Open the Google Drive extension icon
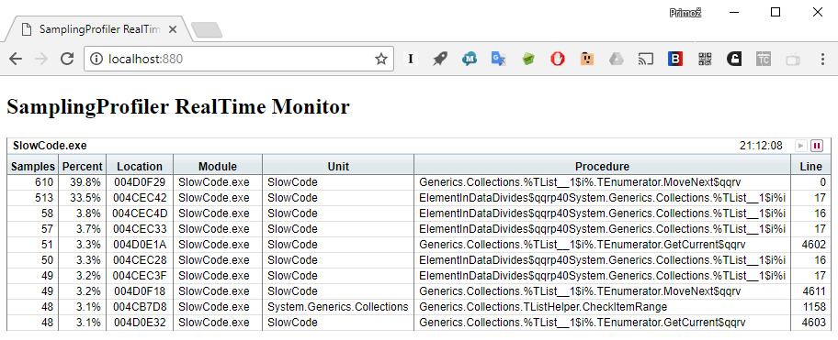This screenshot has height=340, width=838. pos(617,59)
